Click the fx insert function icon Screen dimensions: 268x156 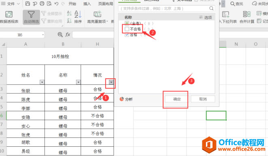(68, 35)
